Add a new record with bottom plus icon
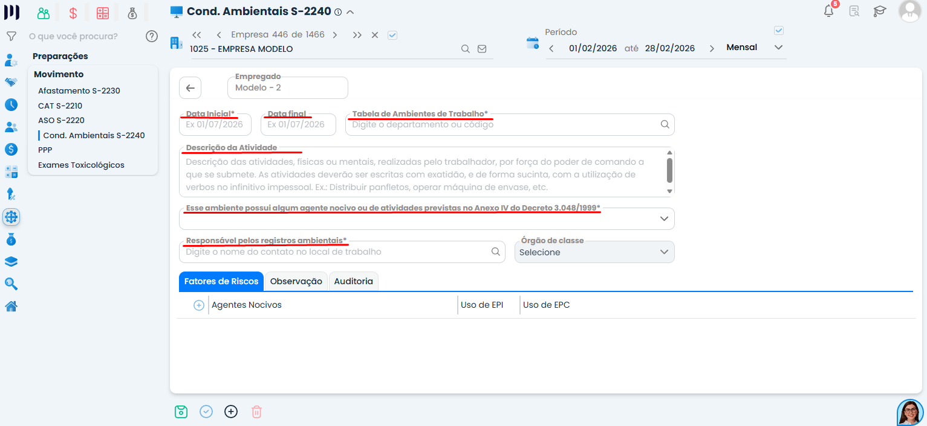 pos(231,412)
